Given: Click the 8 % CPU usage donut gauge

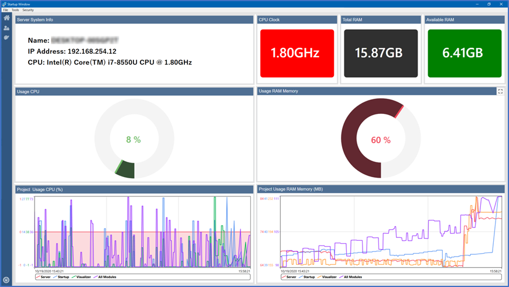Looking at the screenshot, I should coord(134,140).
